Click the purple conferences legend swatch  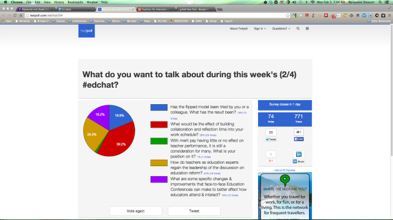(159, 179)
